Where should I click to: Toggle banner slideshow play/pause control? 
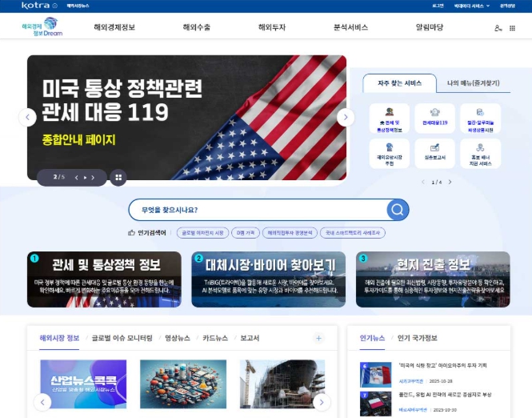point(85,177)
